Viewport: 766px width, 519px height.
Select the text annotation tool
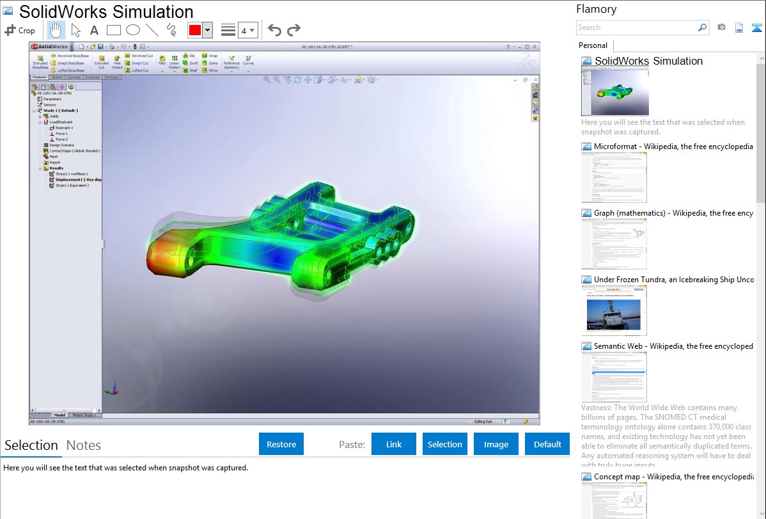[x=94, y=30]
